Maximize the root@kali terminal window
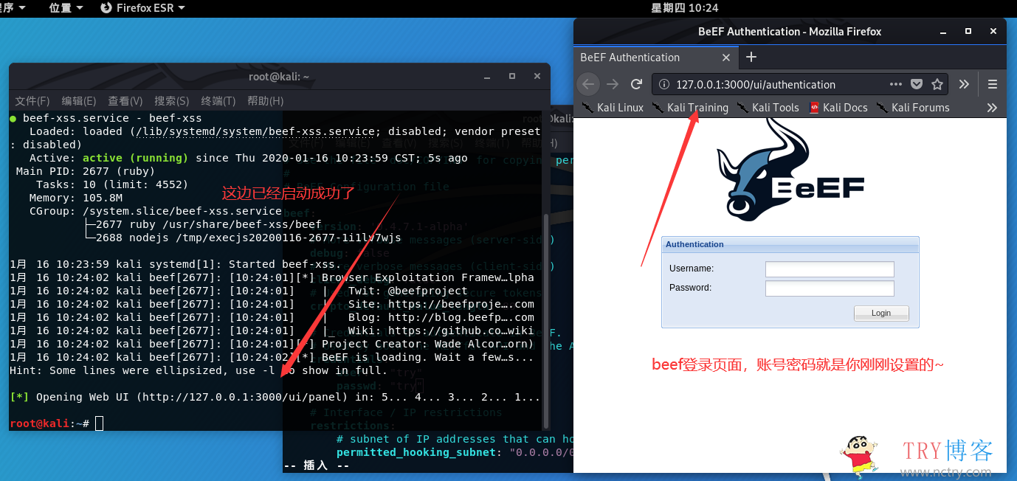The height and width of the screenshot is (481, 1017). [x=512, y=76]
